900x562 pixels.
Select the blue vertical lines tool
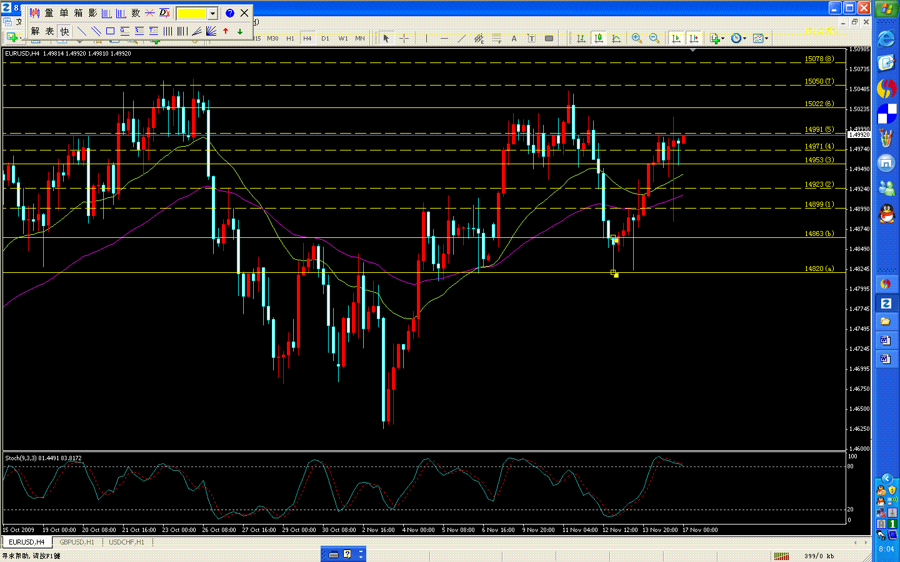click(167, 31)
